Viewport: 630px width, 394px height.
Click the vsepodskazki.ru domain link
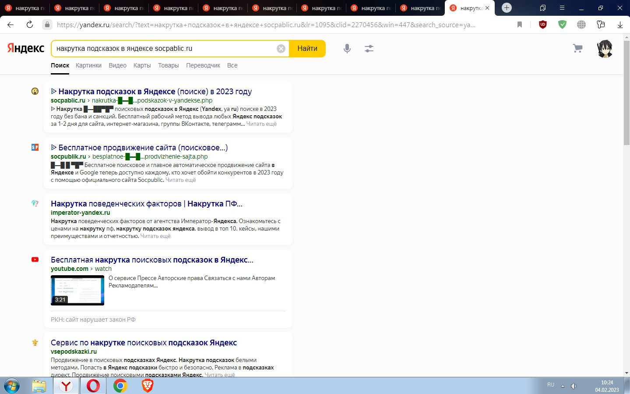click(74, 351)
